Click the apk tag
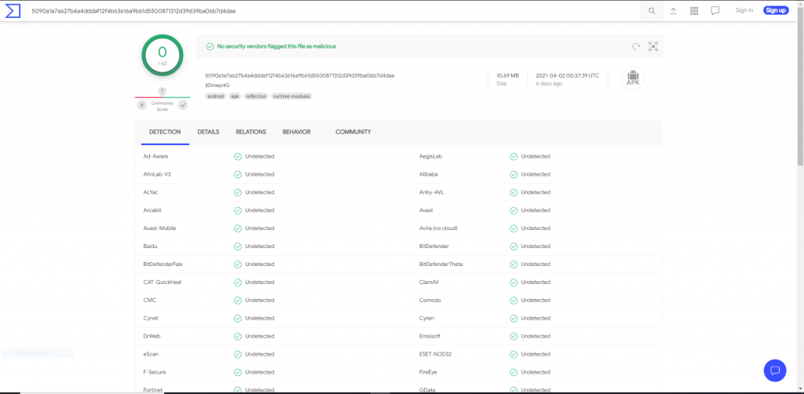The height and width of the screenshot is (394, 804). tap(235, 97)
